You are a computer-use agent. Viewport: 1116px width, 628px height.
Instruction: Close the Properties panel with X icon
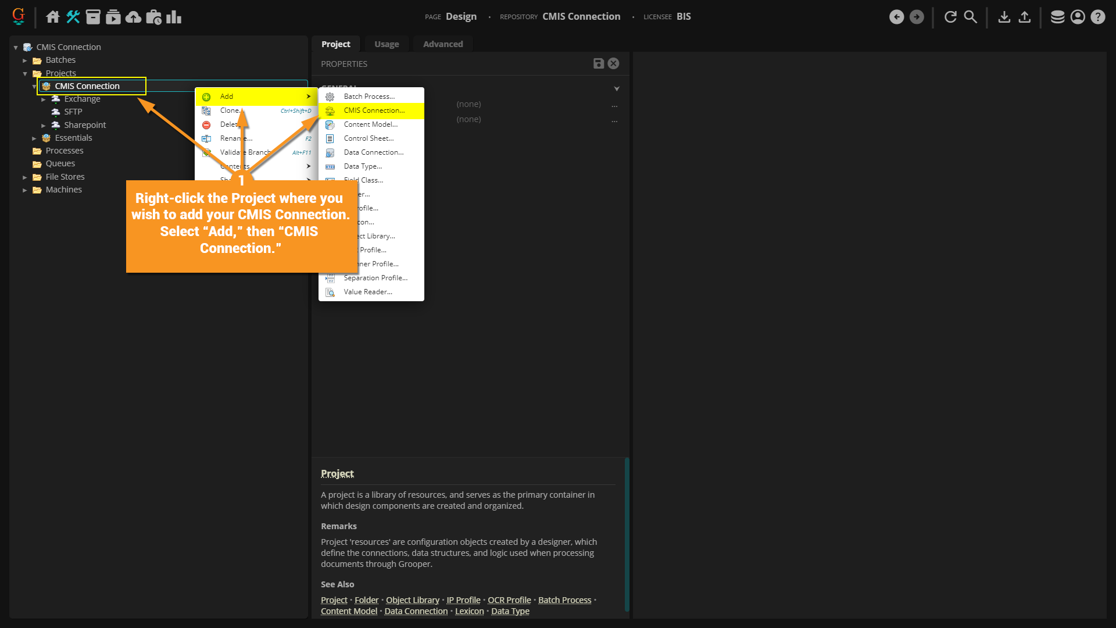click(613, 63)
